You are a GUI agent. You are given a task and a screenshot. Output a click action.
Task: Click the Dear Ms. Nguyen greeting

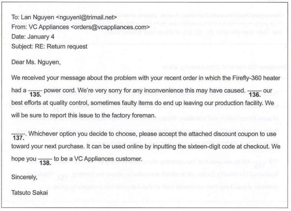[36, 62]
